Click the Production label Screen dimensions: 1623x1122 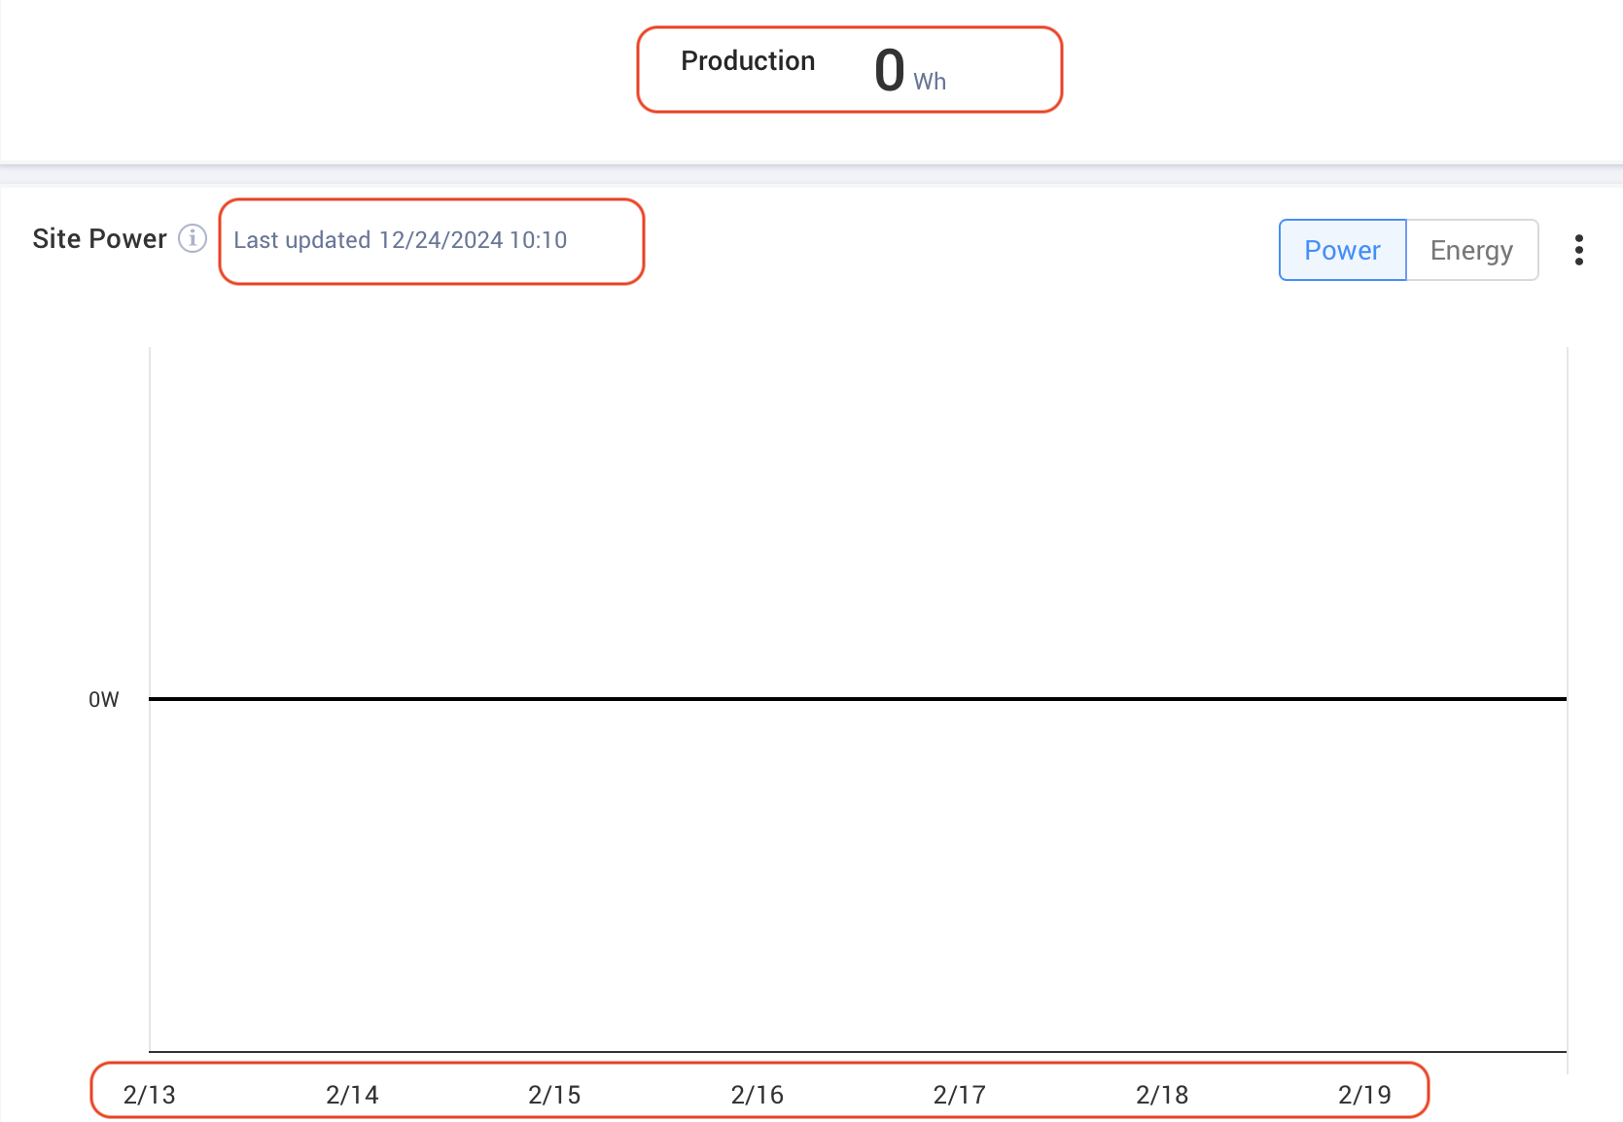click(x=748, y=61)
